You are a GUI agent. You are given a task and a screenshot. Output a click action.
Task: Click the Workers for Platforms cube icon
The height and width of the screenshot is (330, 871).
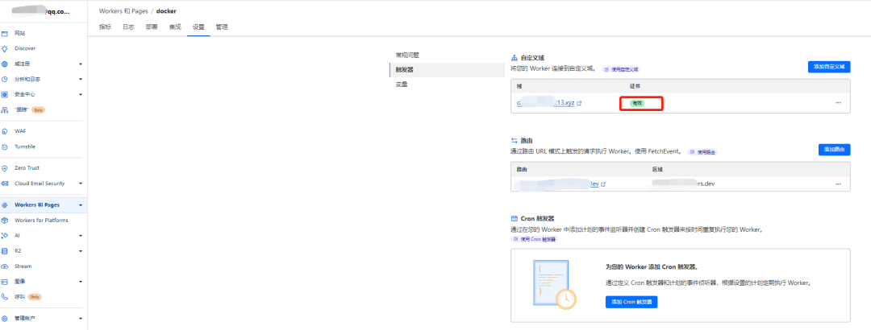[x=5, y=221]
